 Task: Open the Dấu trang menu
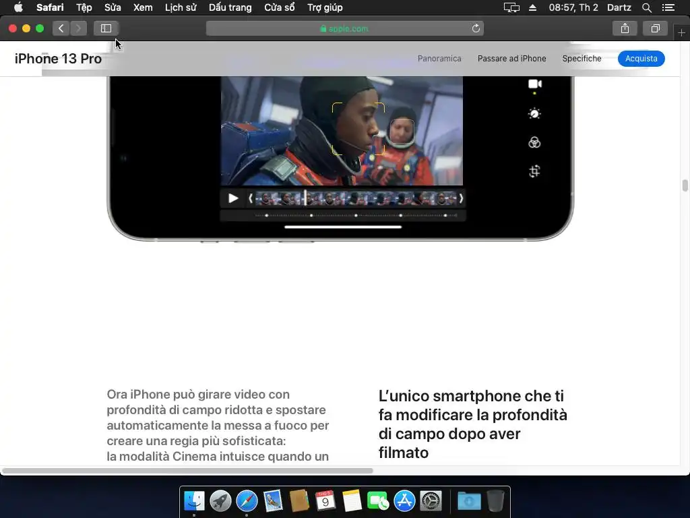[x=230, y=7]
